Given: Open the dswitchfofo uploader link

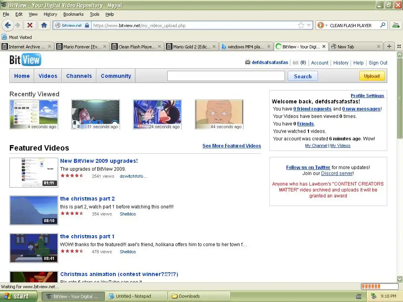Looking at the screenshot, I should click(x=133, y=176).
